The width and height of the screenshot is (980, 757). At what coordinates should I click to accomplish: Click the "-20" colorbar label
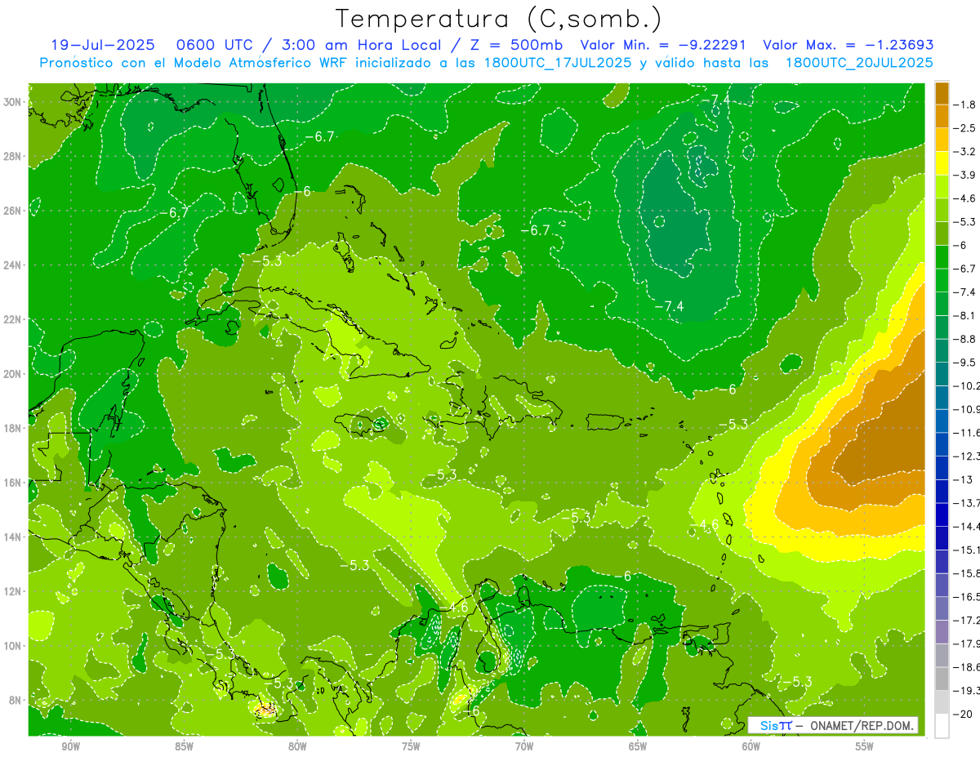click(963, 714)
